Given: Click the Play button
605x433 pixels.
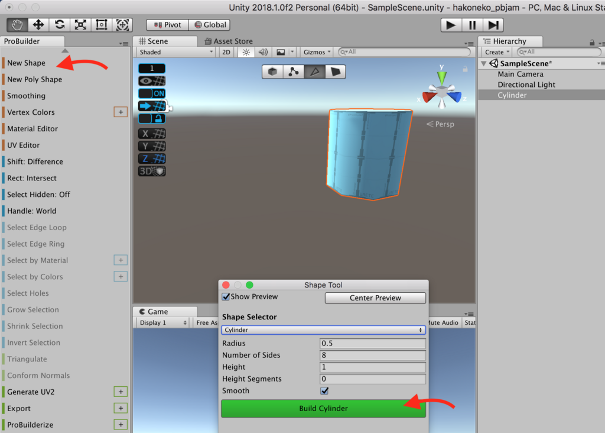Looking at the screenshot, I should coord(451,25).
